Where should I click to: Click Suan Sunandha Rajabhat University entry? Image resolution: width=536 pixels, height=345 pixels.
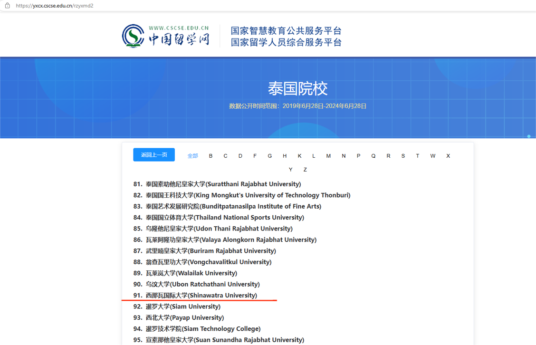pos(219,340)
